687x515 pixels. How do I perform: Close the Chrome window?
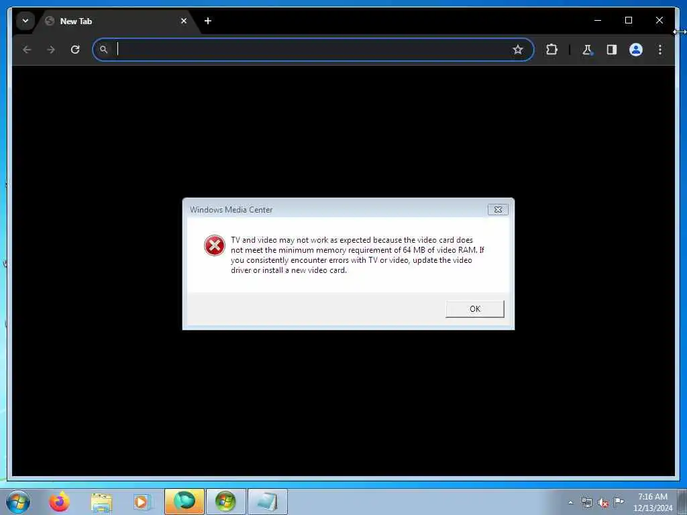[659, 20]
